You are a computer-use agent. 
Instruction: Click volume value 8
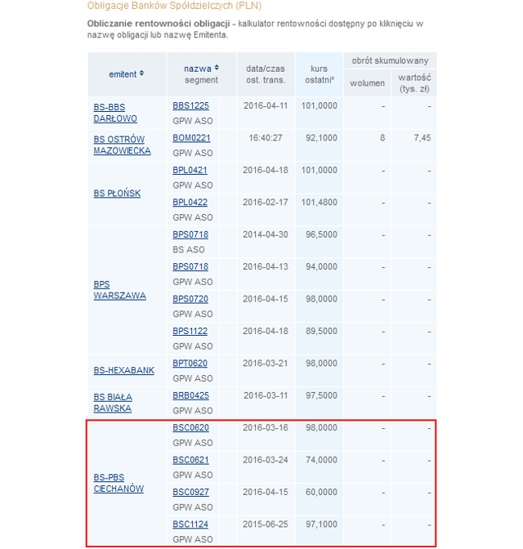tap(382, 138)
